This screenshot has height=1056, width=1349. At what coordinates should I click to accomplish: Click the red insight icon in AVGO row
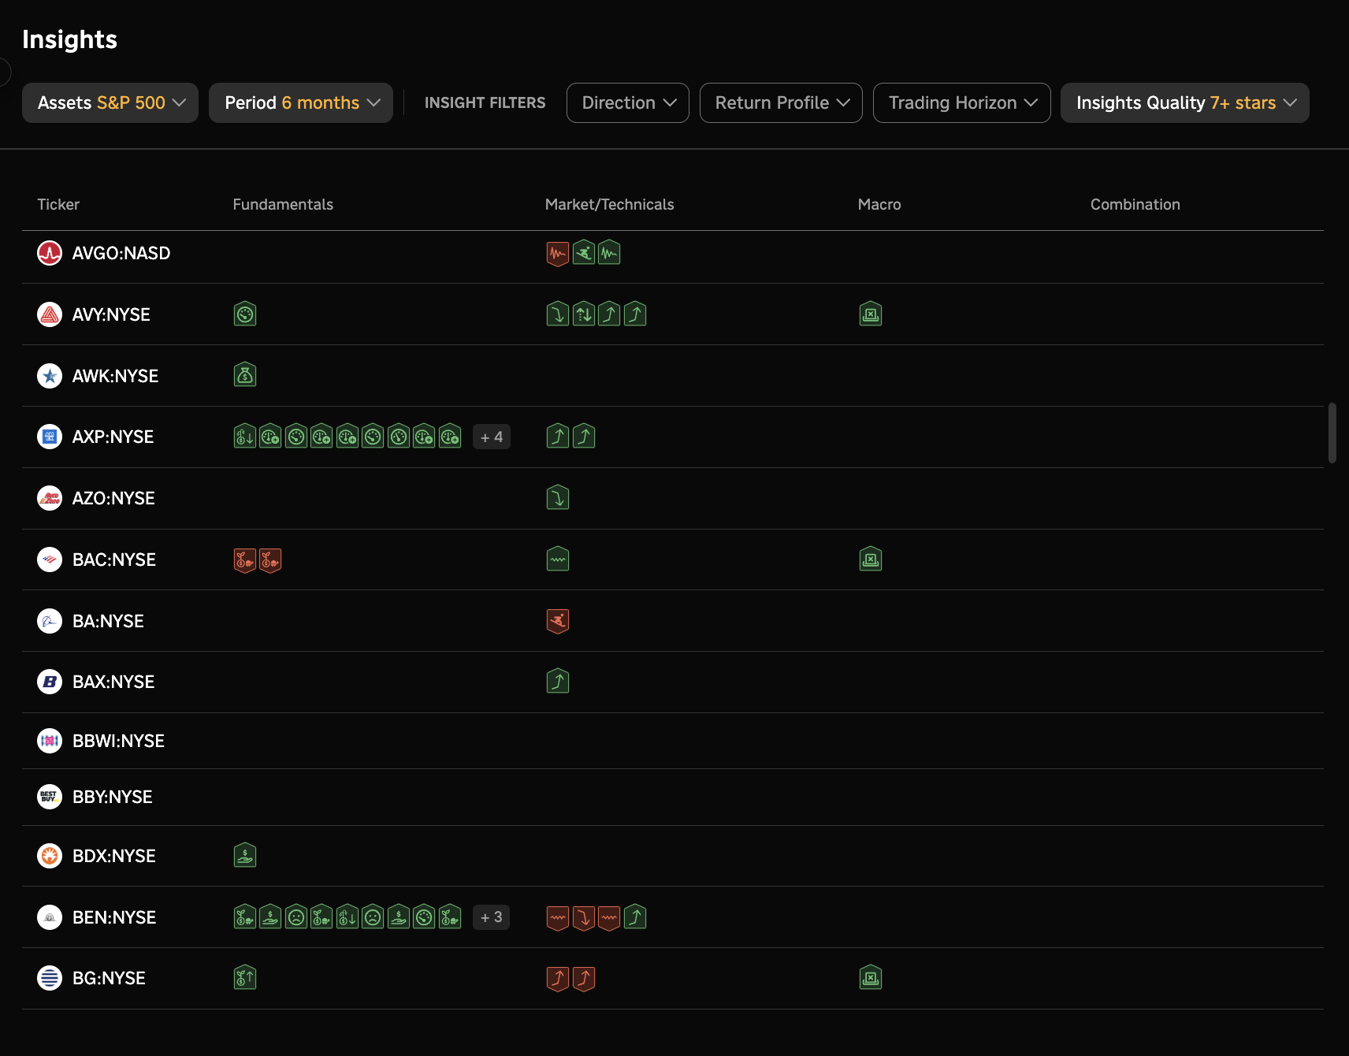(x=558, y=253)
